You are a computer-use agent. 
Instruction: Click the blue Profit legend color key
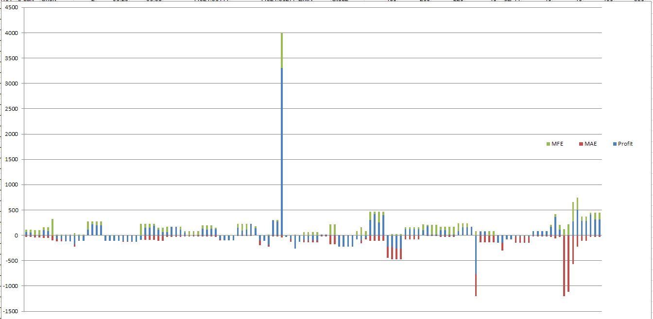coord(615,144)
